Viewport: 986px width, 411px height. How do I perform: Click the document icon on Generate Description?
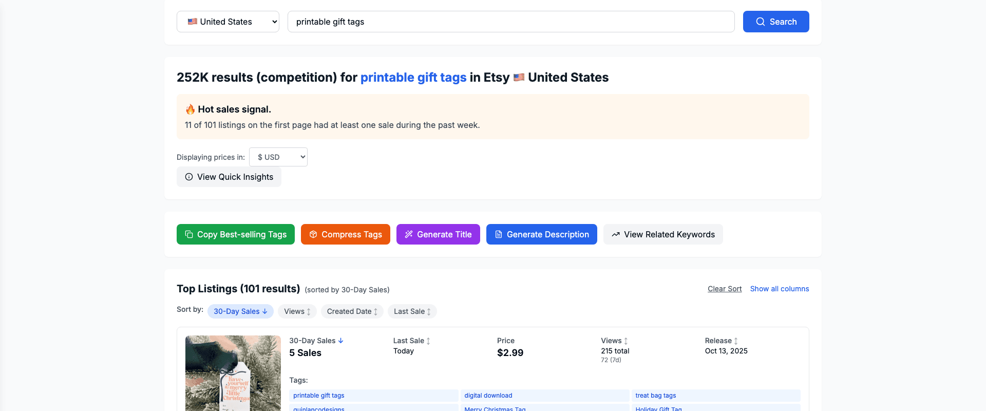click(498, 234)
